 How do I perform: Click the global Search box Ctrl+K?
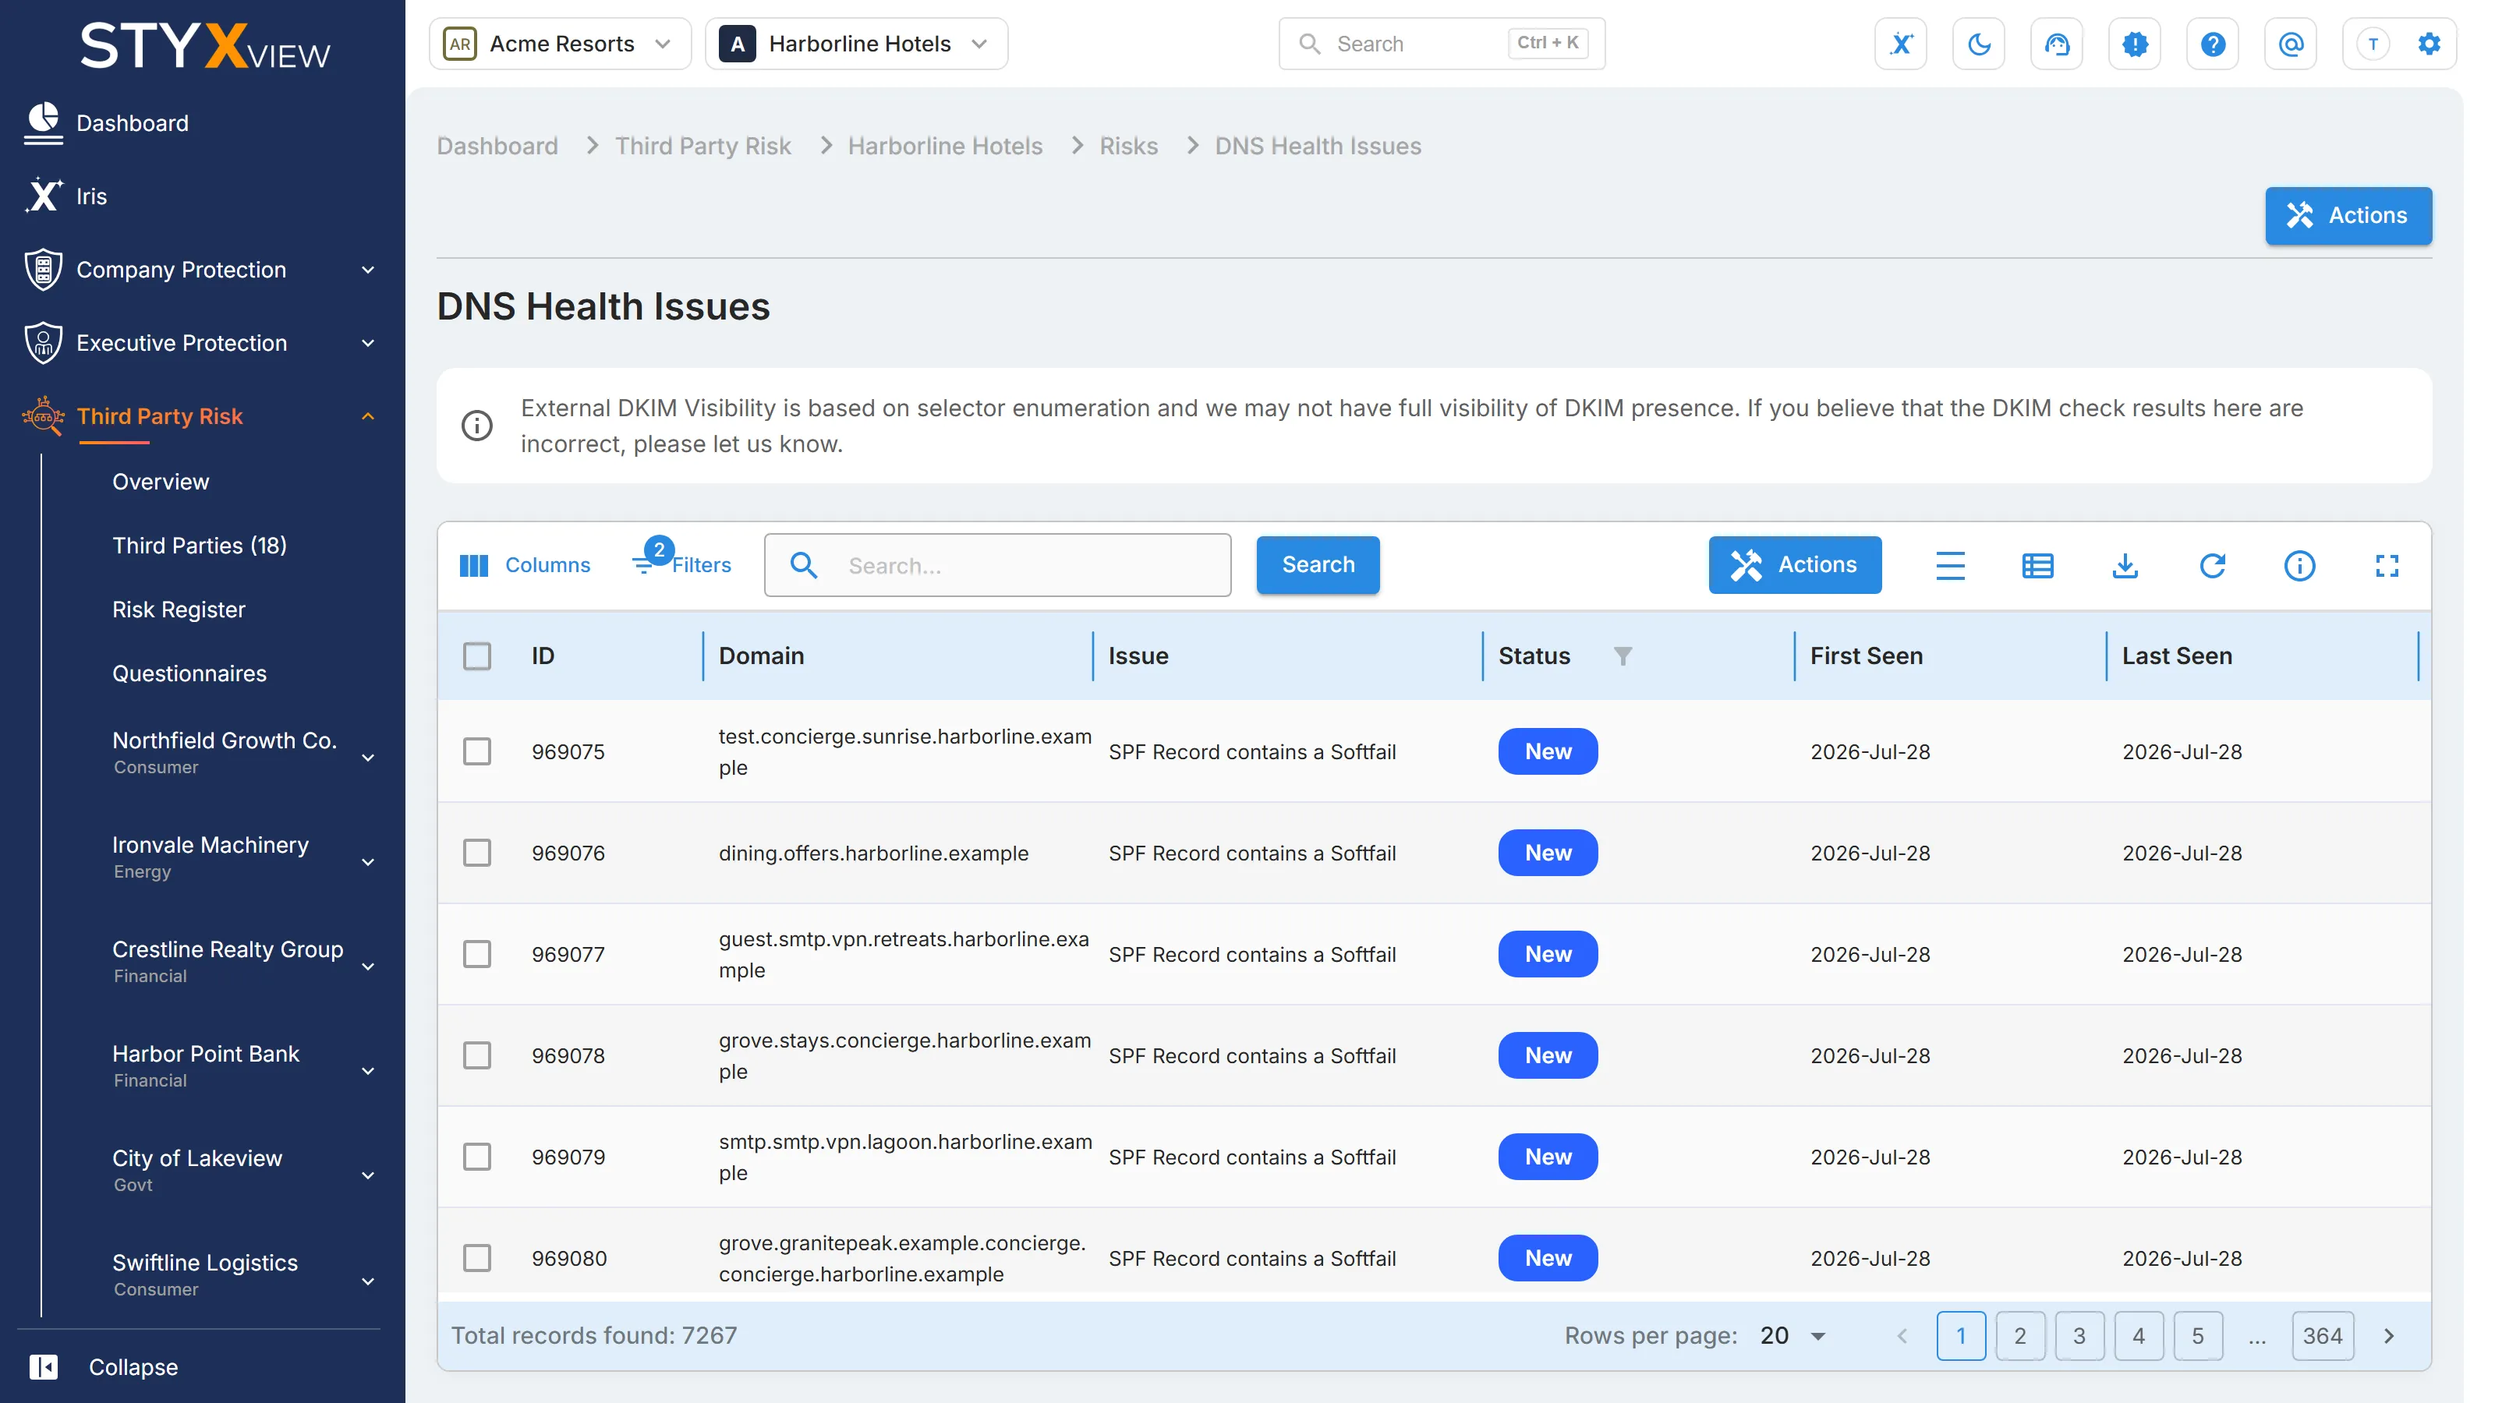pos(1441,44)
